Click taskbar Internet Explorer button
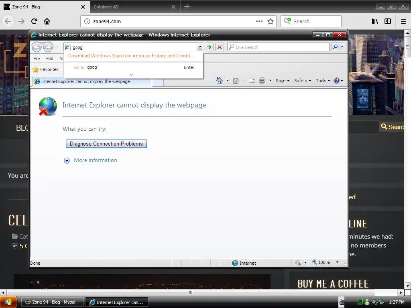 (117, 302)
